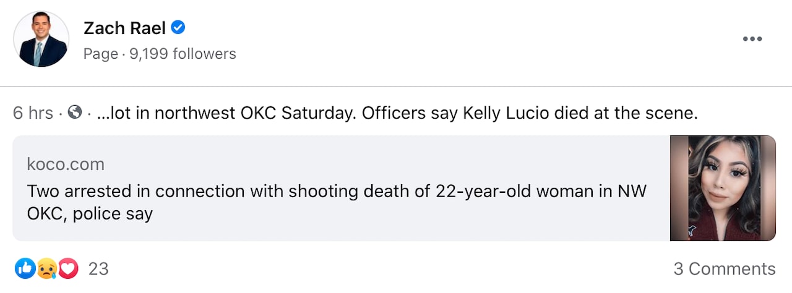Open the 3 Comments link
This screenshot has width=792, height=293.
[724, 269]
